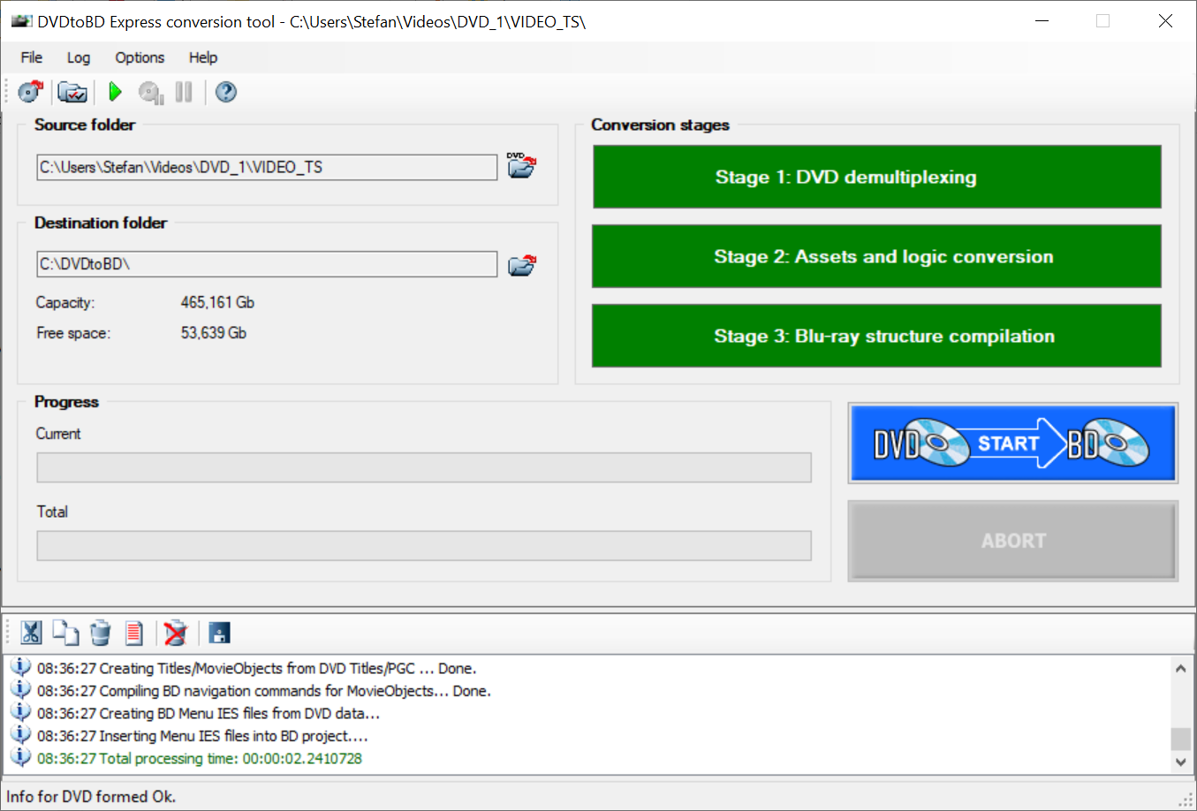
Task: Click Stage 3: Blu-ray structure compilation
Action: coord(876,336)
